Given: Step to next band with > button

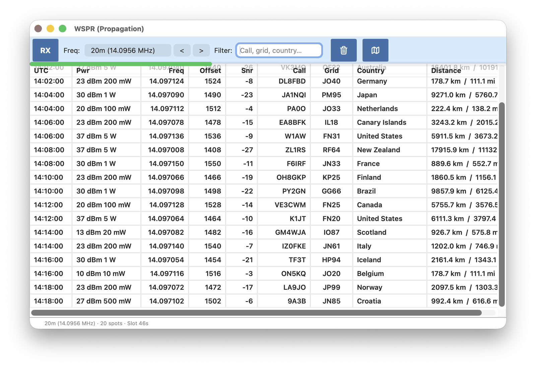Looking at the screenshot, I should 201,50.
